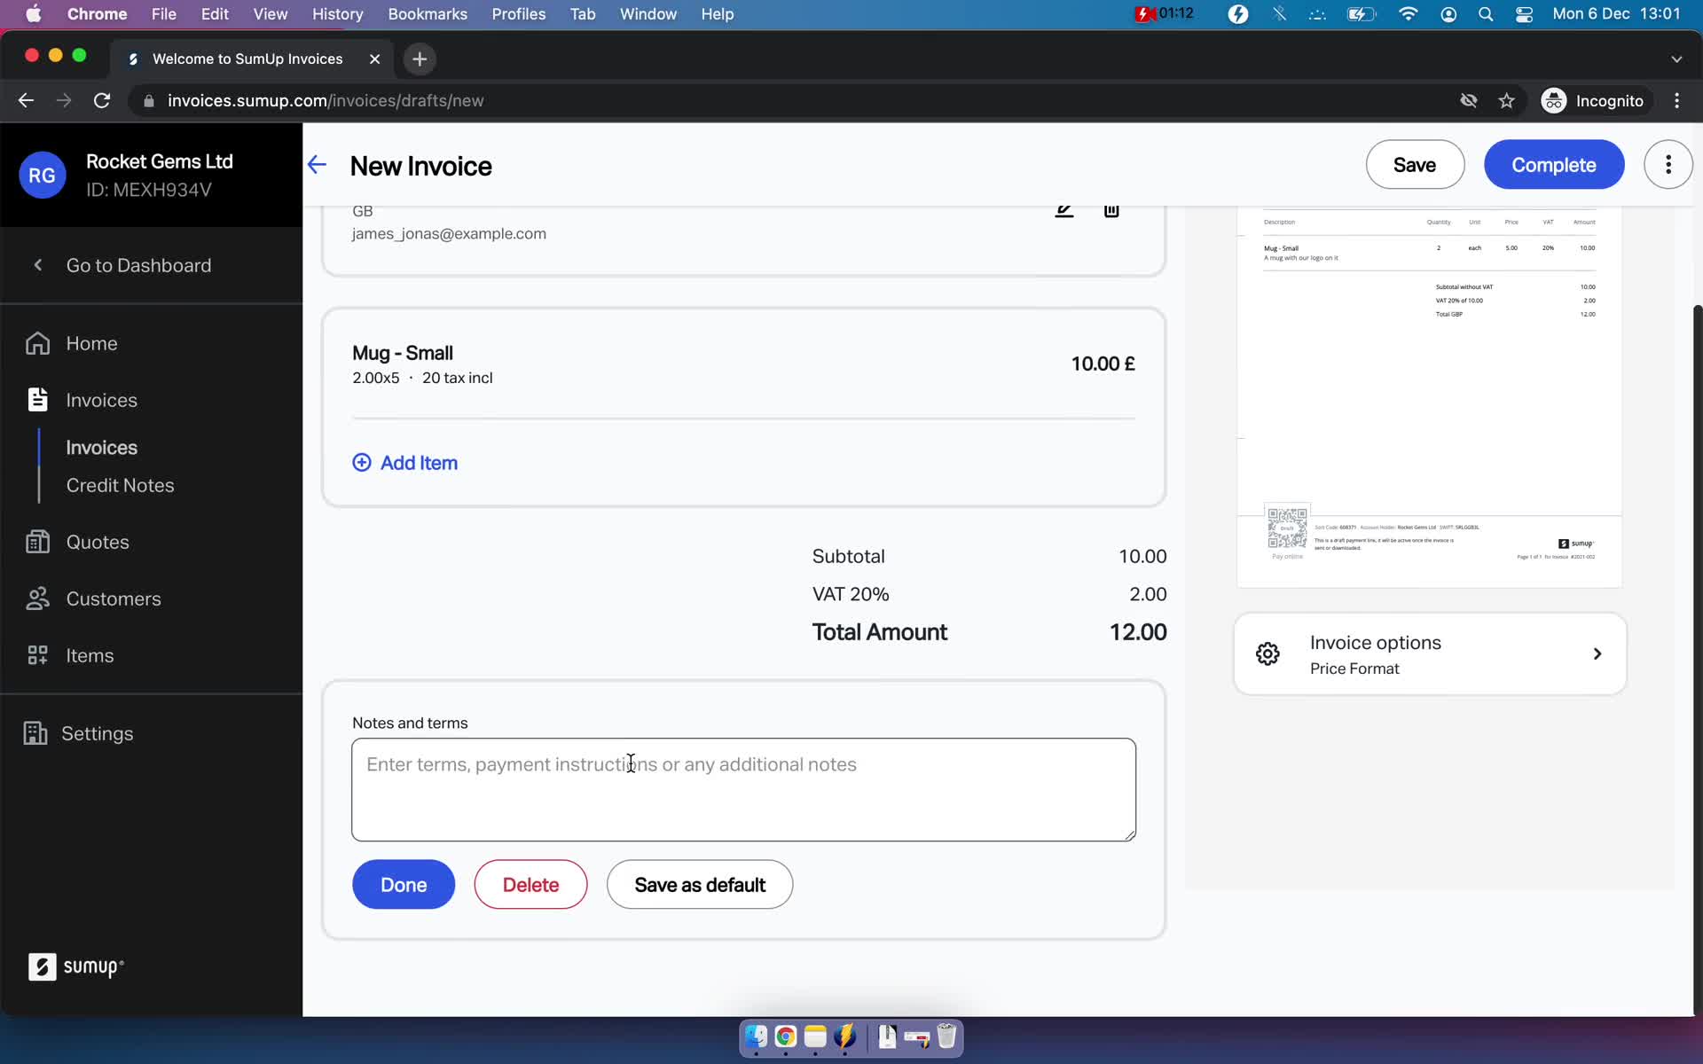Click the Save as default button
The height and width of the screenshot is (1064, 1703).
[699, 884]
